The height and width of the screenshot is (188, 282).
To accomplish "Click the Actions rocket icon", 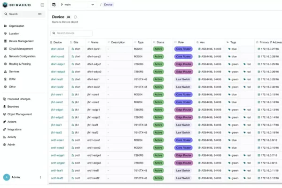I will (5, 122).
